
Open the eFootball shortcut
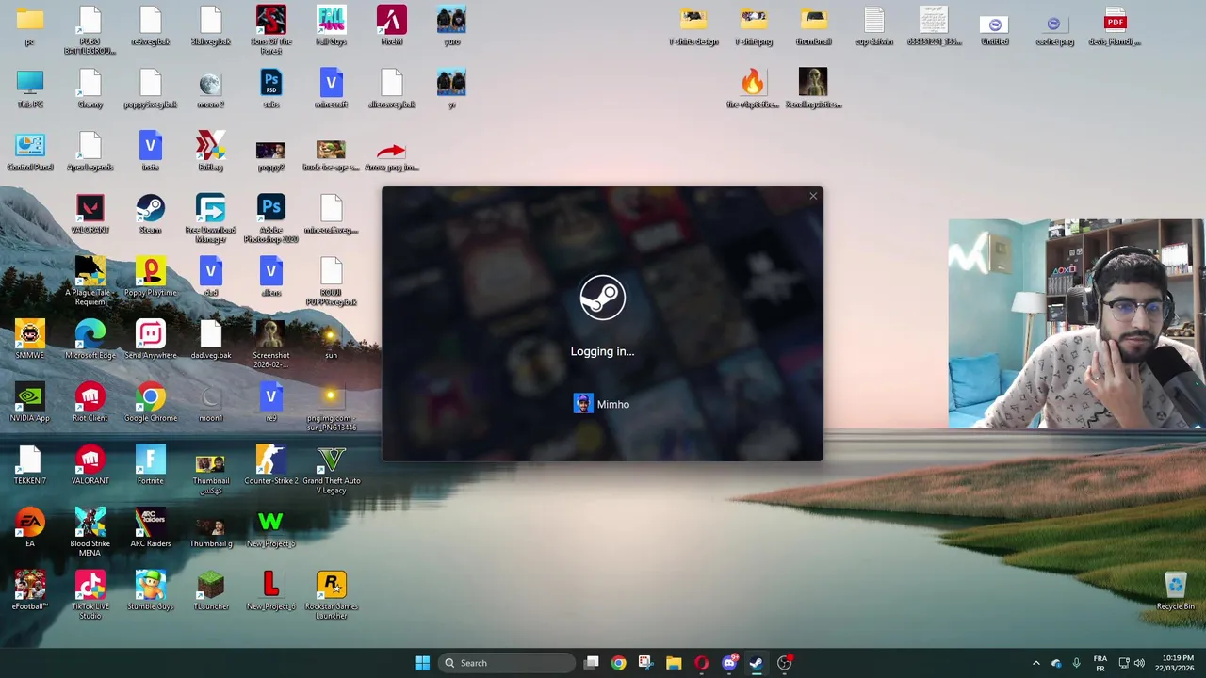tap(29, 590)
